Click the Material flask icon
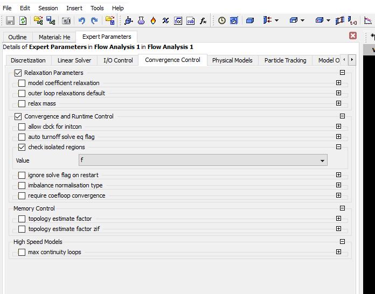 coord(141,20)
